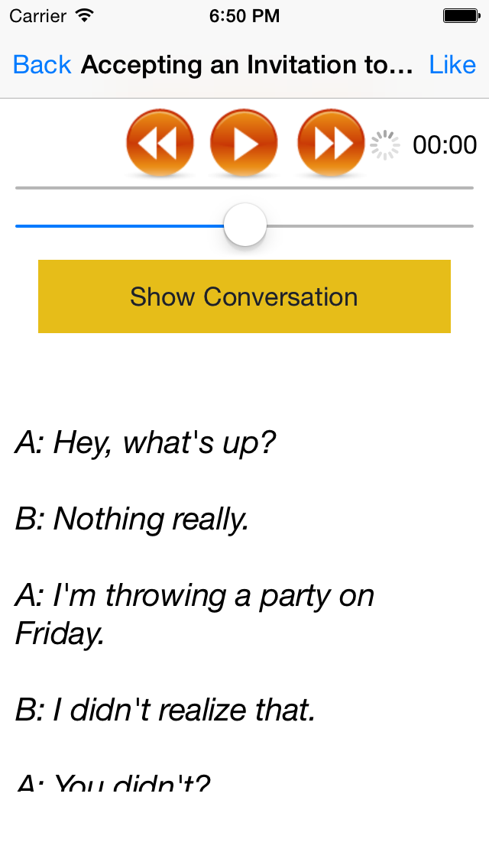Click the blue filled slider track

pos(118,226)
